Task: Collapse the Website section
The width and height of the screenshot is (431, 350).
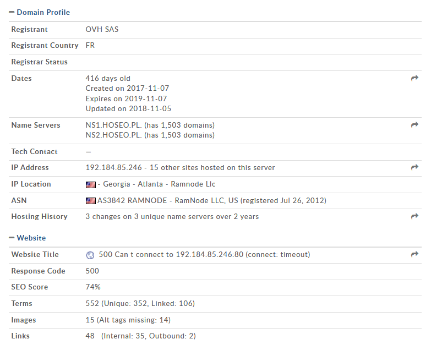Action: (x=12, y=238)
